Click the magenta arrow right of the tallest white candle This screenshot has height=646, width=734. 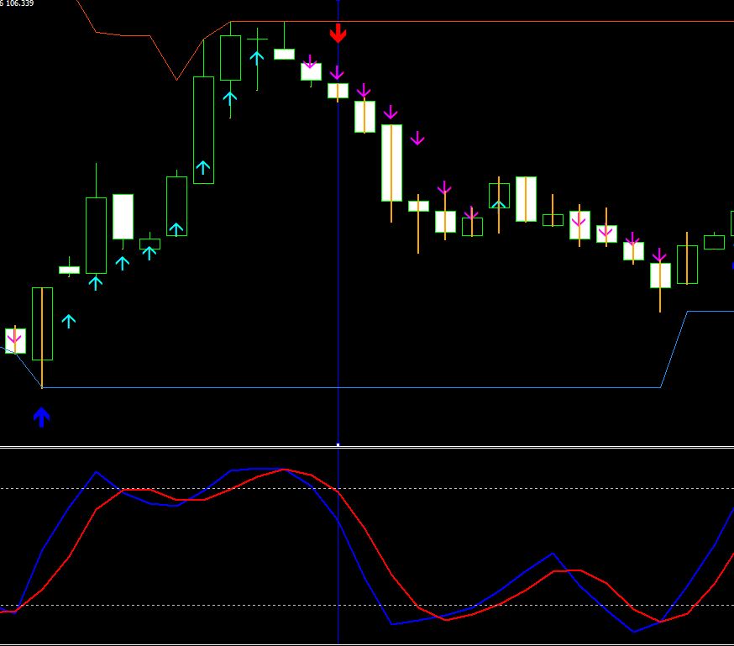(x=417, y=138)
